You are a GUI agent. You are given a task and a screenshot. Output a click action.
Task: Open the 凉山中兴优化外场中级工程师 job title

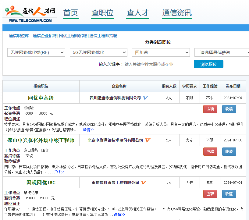pyautogui.click(x=41, y=140)
